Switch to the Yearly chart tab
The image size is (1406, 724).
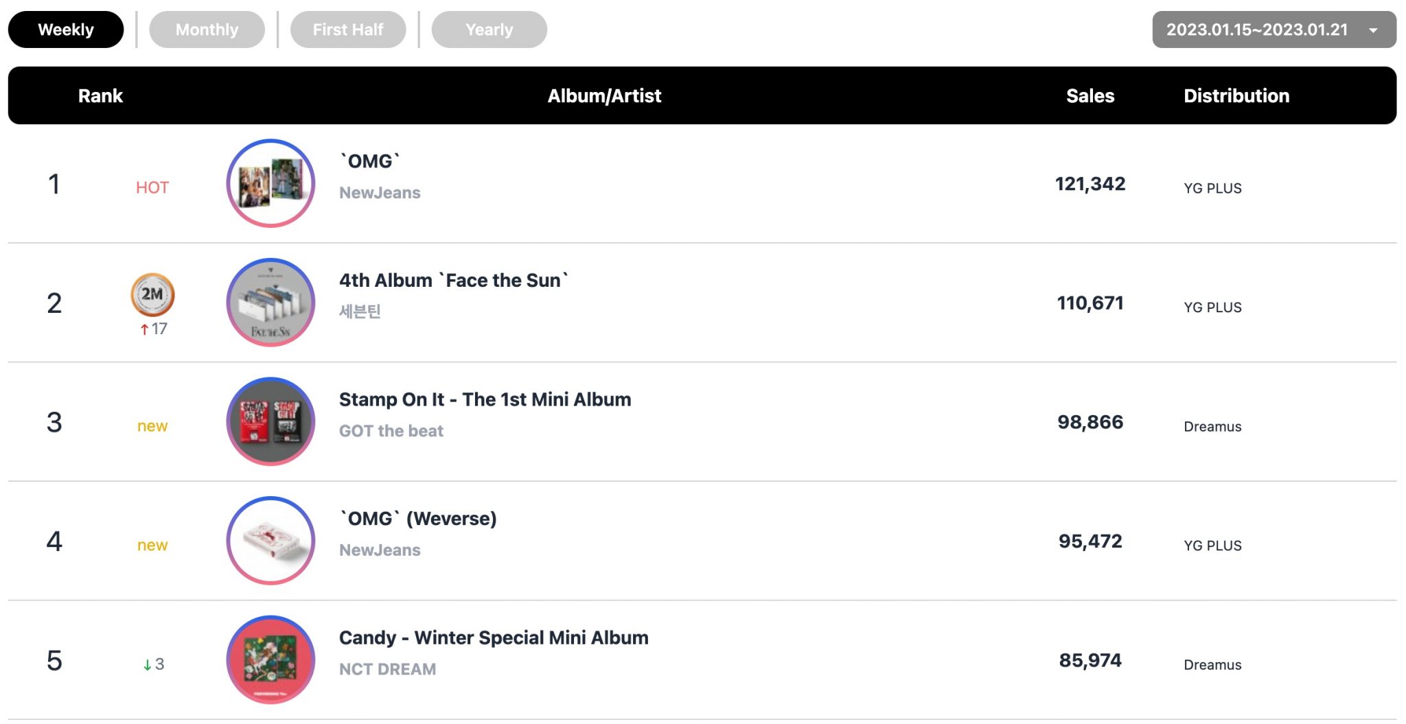[x=489, y=29]
